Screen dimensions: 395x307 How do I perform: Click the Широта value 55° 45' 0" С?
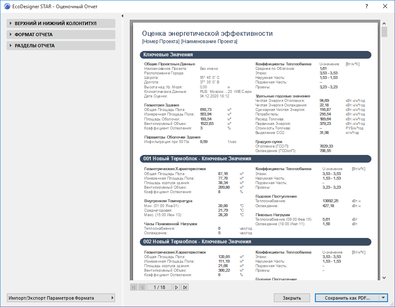coord(209,78)
